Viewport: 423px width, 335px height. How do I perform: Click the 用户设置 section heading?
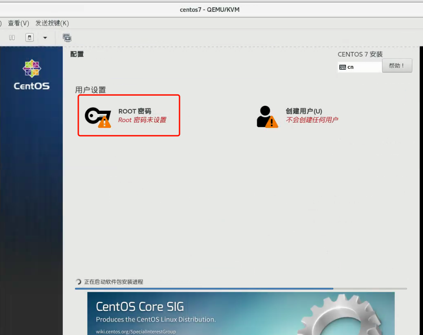coord(90,90)
